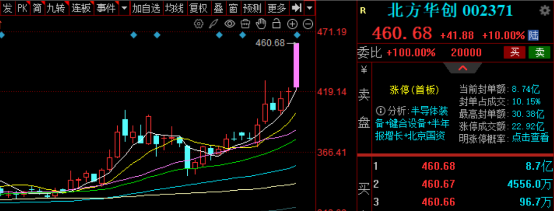Click the arrow-to-bar collapse icon in toolbar

pos(296,8)
